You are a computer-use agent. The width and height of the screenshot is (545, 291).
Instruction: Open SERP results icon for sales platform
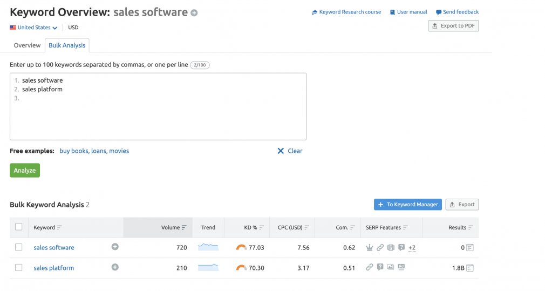(x=470, y=268)
